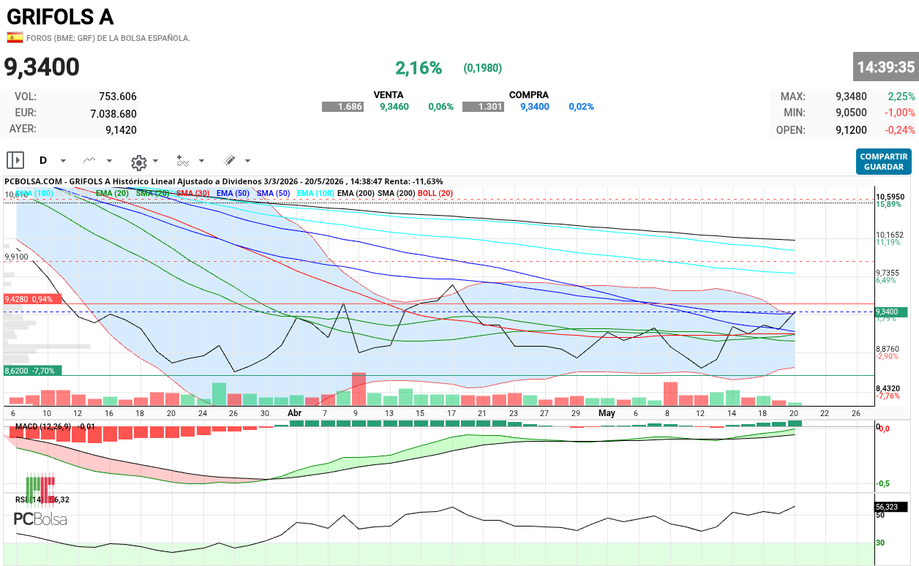
Task: Open FOROS (BME: GRF) forum link
Action: click(x=108, y=38)
